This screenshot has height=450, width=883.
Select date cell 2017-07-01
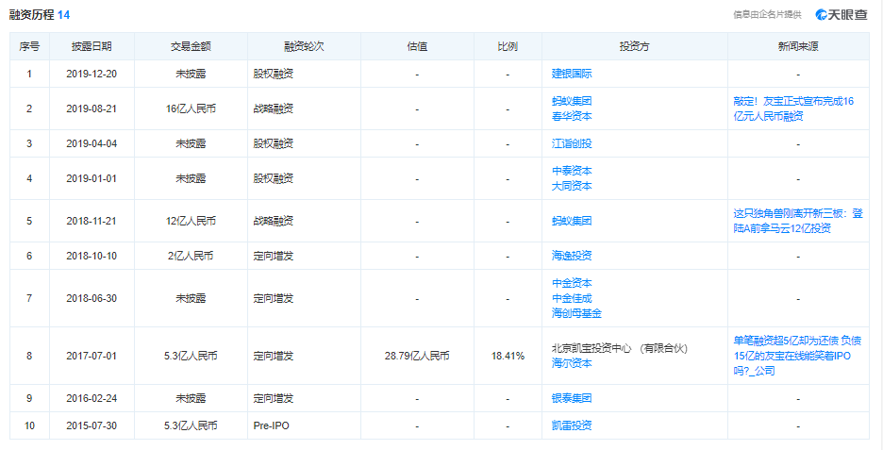click(x=92, y=356)
